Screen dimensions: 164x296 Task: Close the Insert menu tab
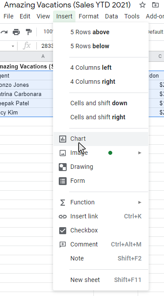point(64,16)
